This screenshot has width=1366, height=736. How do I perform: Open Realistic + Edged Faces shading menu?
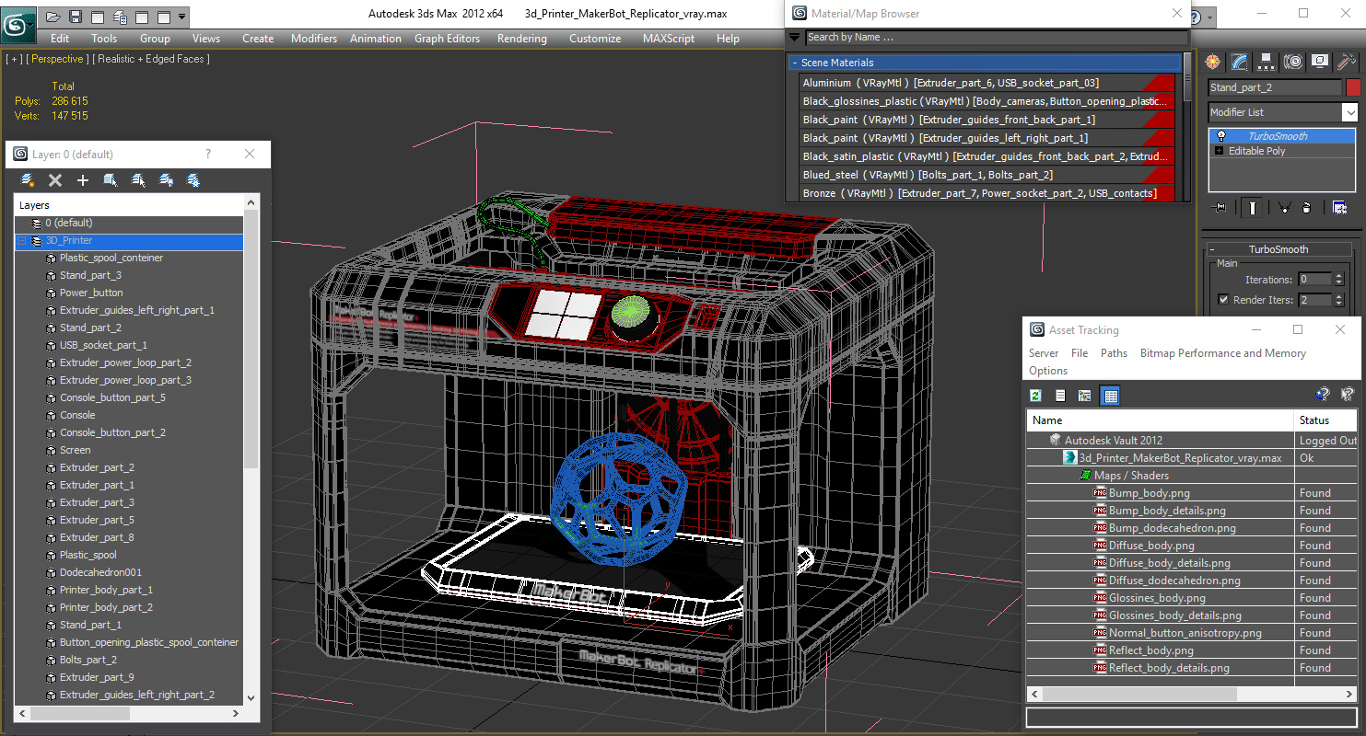tap(151, 59)
